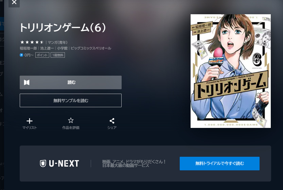Select the マンガ(青年) genre link
This screenshot has width=283, height=190.
[x=57, y=42]
